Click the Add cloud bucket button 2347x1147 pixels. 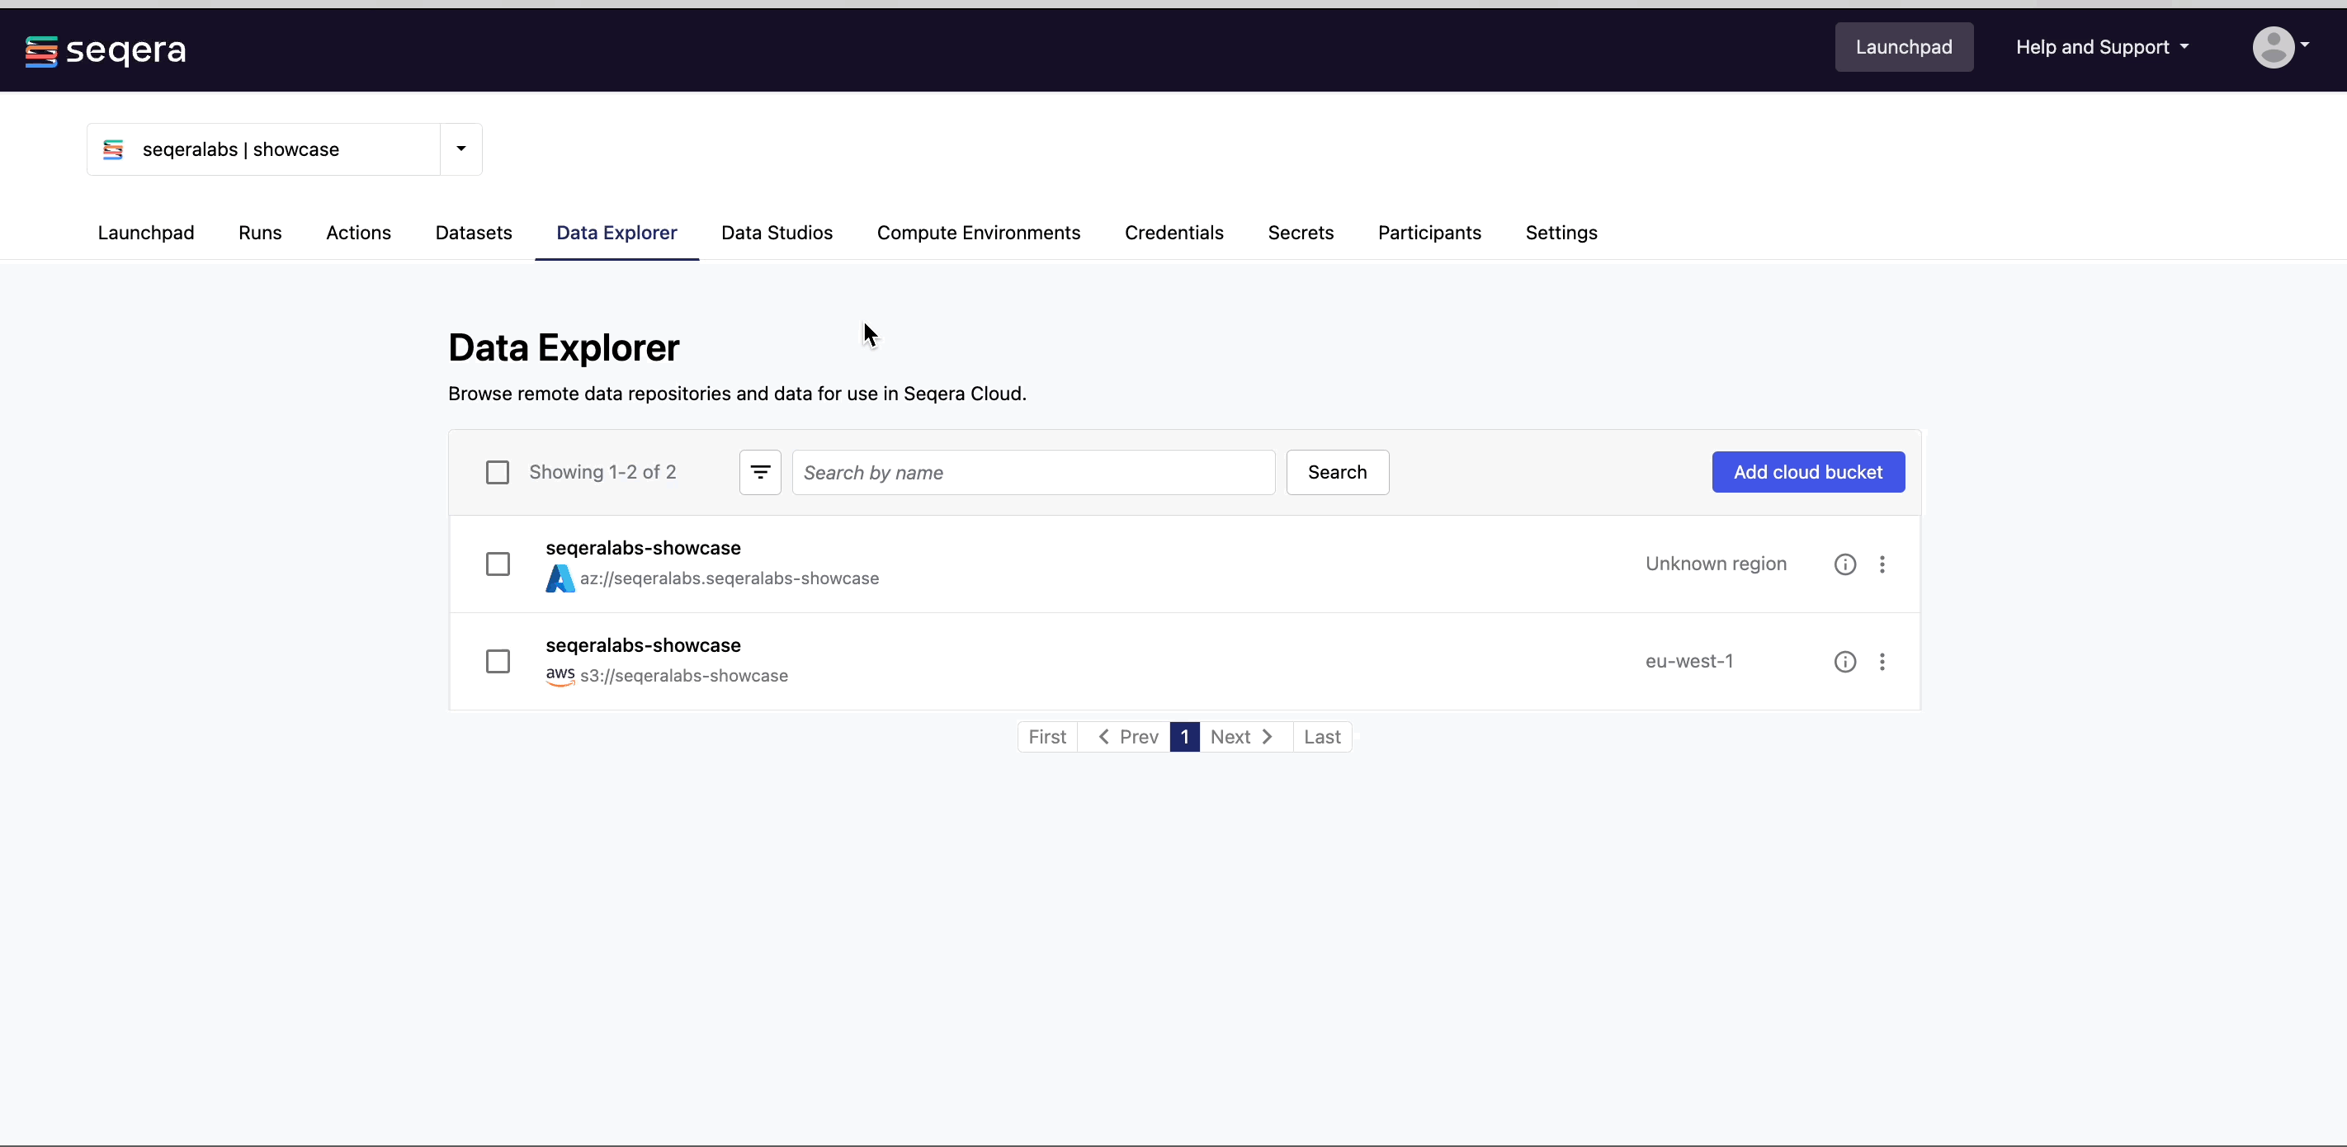[1807, 472]
